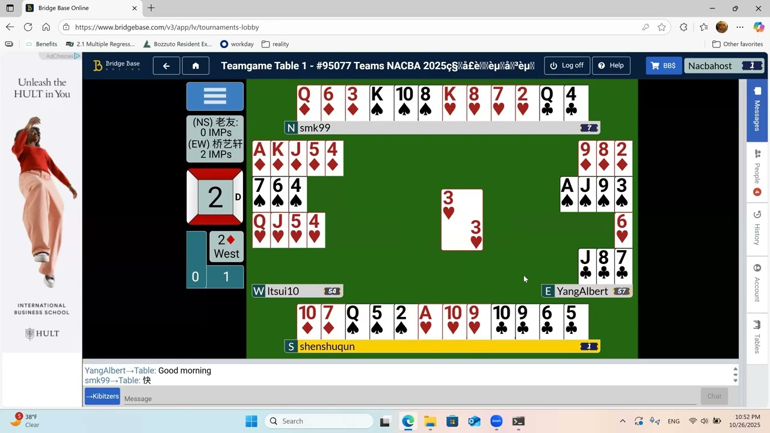Viewport: 770px width, 433px height.
Task: Open the Windows Start menu
Action: point(251,421)
